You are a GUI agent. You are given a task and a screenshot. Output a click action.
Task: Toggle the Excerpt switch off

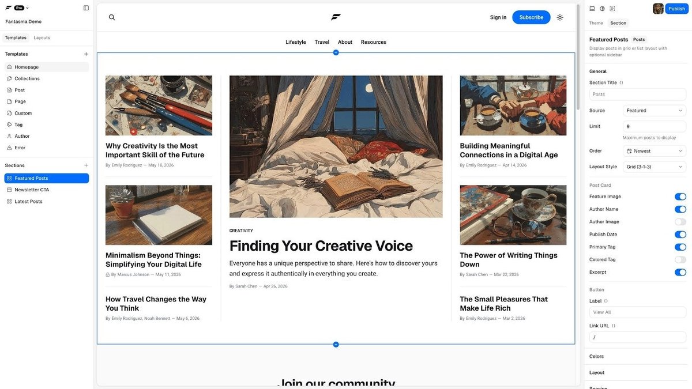click(680, 272)
